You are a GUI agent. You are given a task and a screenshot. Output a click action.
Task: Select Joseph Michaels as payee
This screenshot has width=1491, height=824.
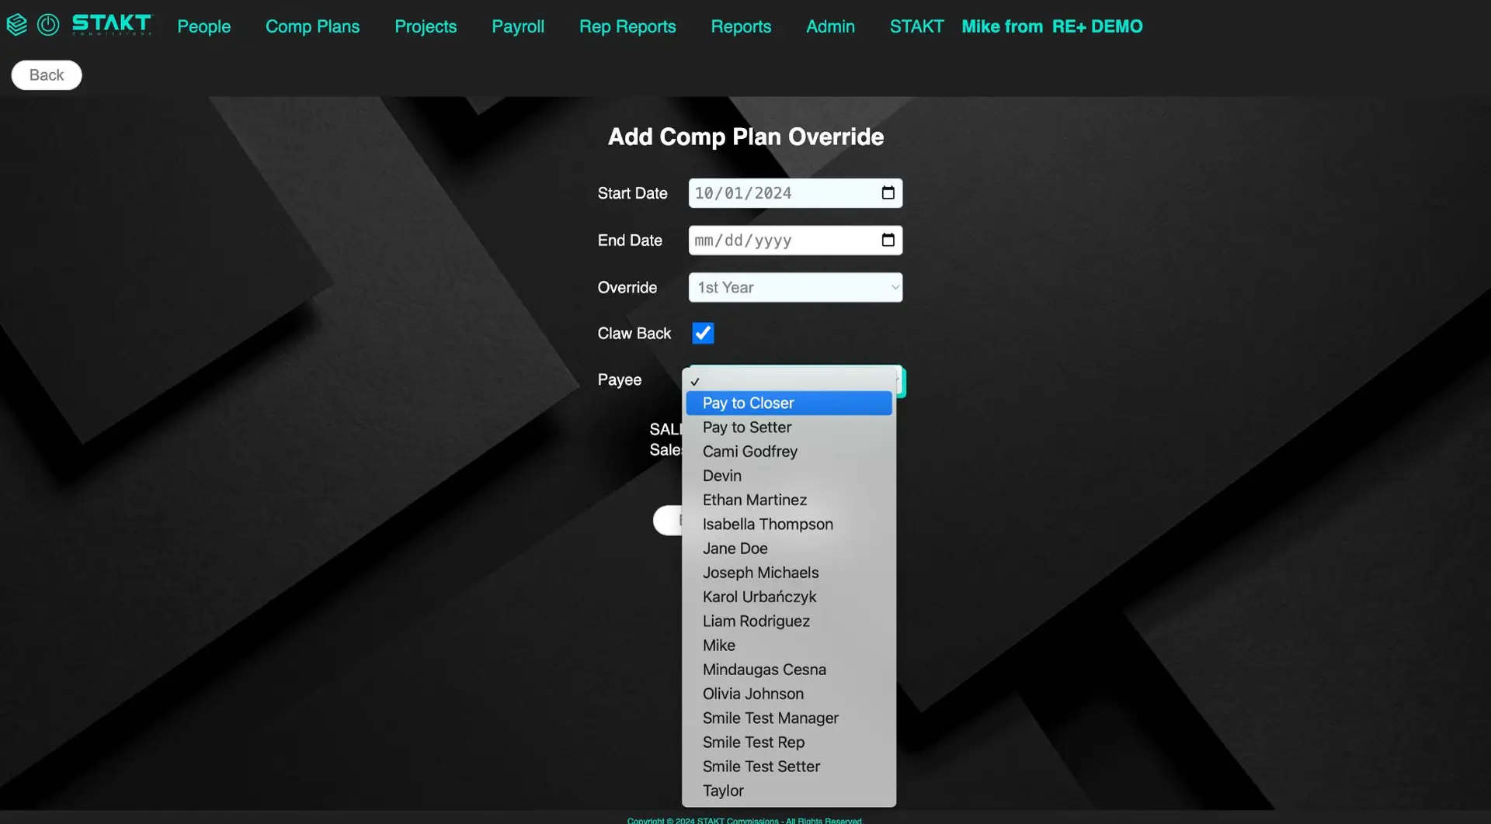coord(789,573)
